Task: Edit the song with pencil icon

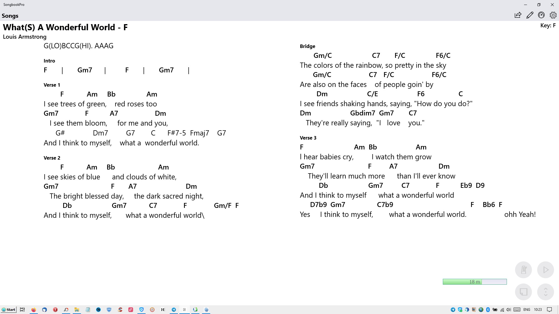Action: tap(530, 15)
